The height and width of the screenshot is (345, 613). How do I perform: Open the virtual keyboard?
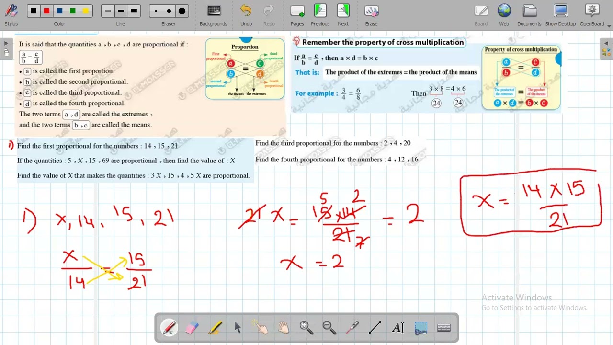pos(444,328)
